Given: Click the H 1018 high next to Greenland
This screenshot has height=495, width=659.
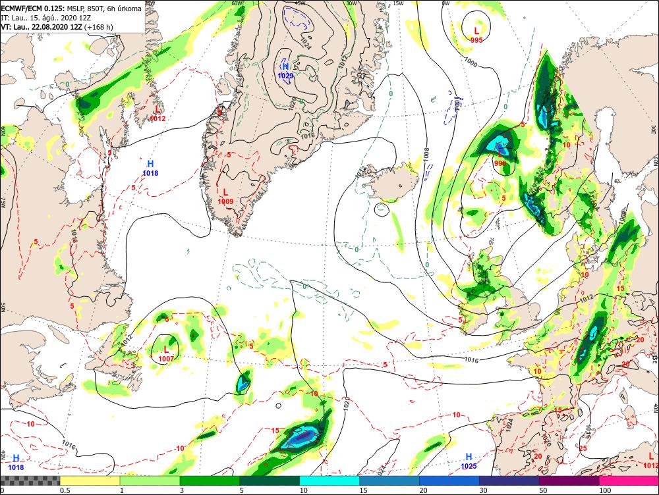Looking at the screenshot, I should 150,168.
